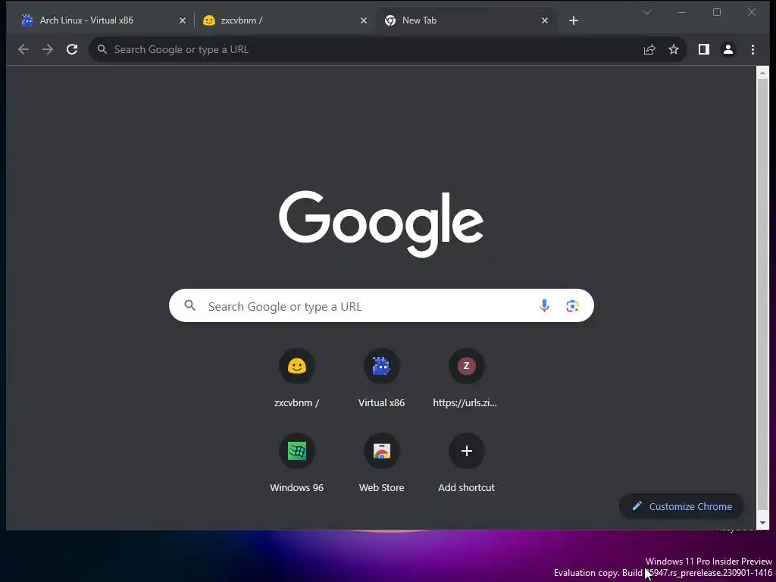776x582 pixels.
Task: Open the Chrome three-dot menu
Action: click(753, 49)
